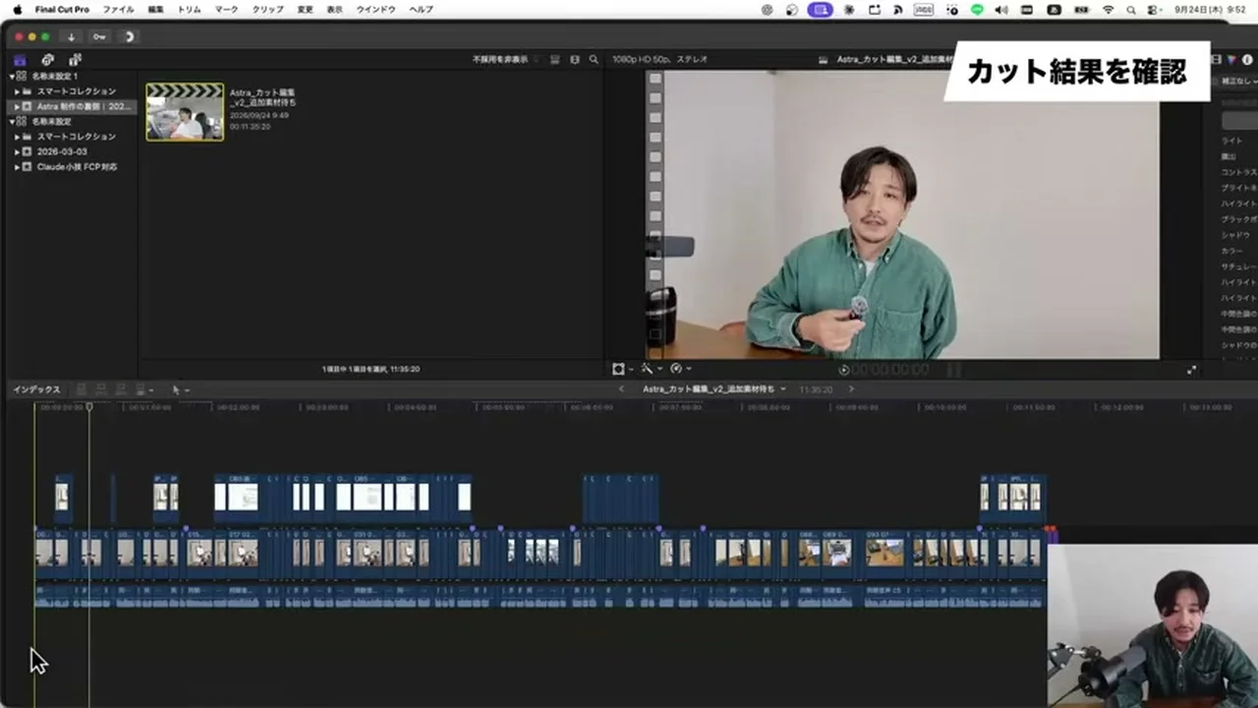The height and width of the screenshot is (708, 1258).
Task: Collapse the 名称未設定 library
Action: (13, 121)
